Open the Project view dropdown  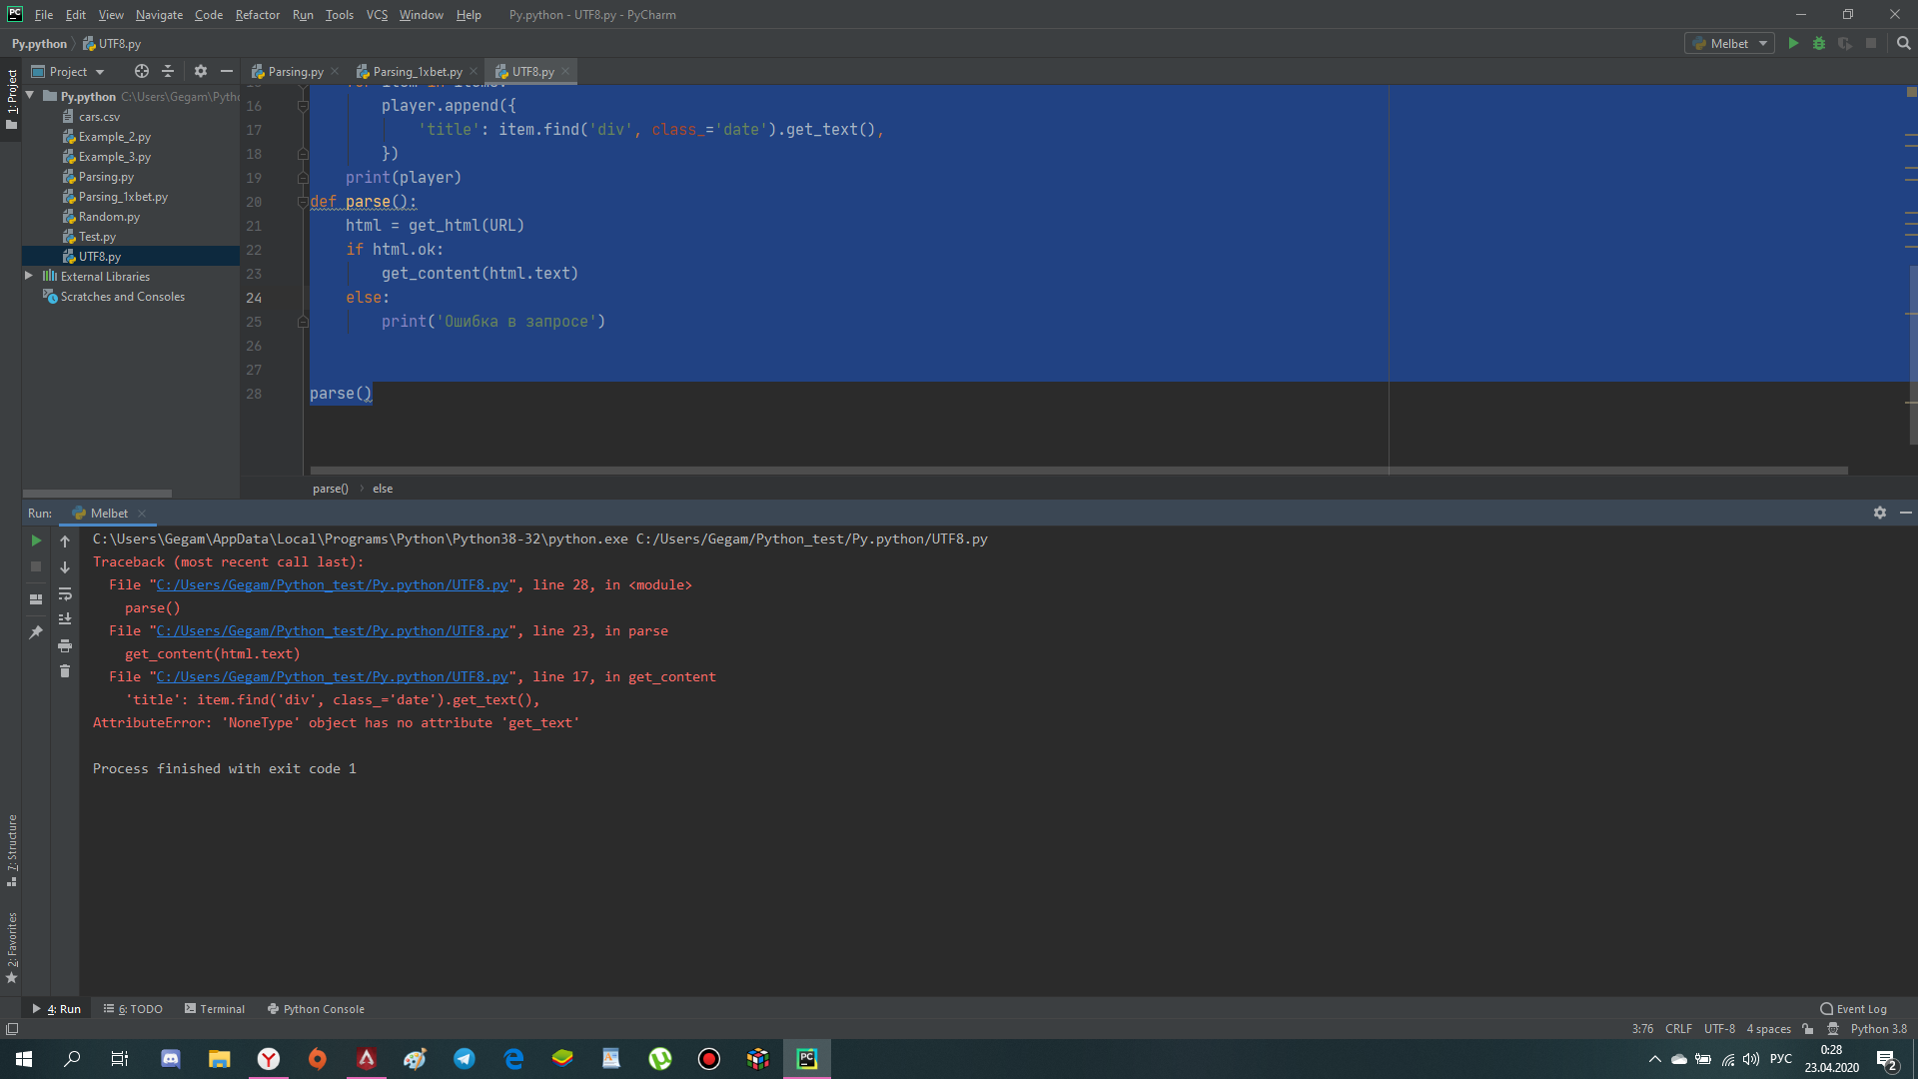click(68, 72)
